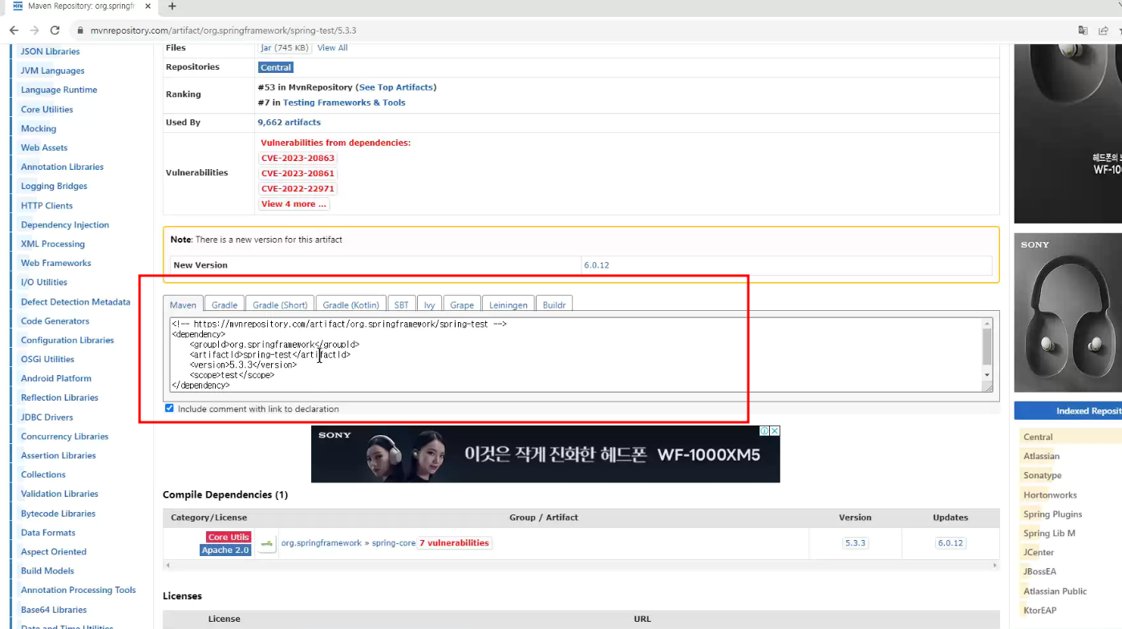Screen dimensions: 1122x629
Task: Open new version 6.0.12 link
Action: tap(597, 265)
